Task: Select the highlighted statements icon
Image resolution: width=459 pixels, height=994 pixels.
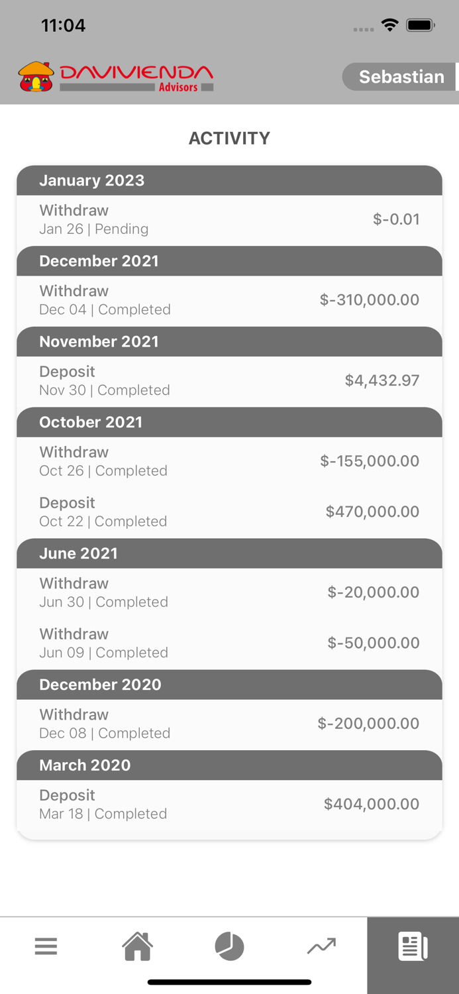Action: point(413,946)
